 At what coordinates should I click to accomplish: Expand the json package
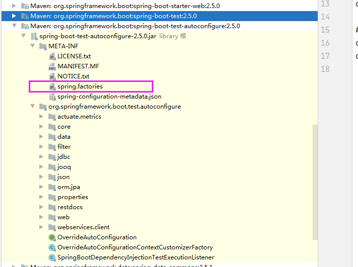point(41,177)
